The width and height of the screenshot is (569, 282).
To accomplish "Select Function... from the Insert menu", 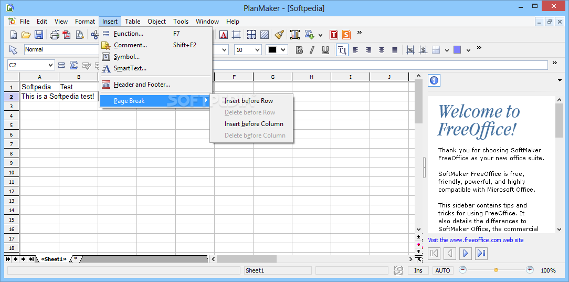I will tap(155, 34).
